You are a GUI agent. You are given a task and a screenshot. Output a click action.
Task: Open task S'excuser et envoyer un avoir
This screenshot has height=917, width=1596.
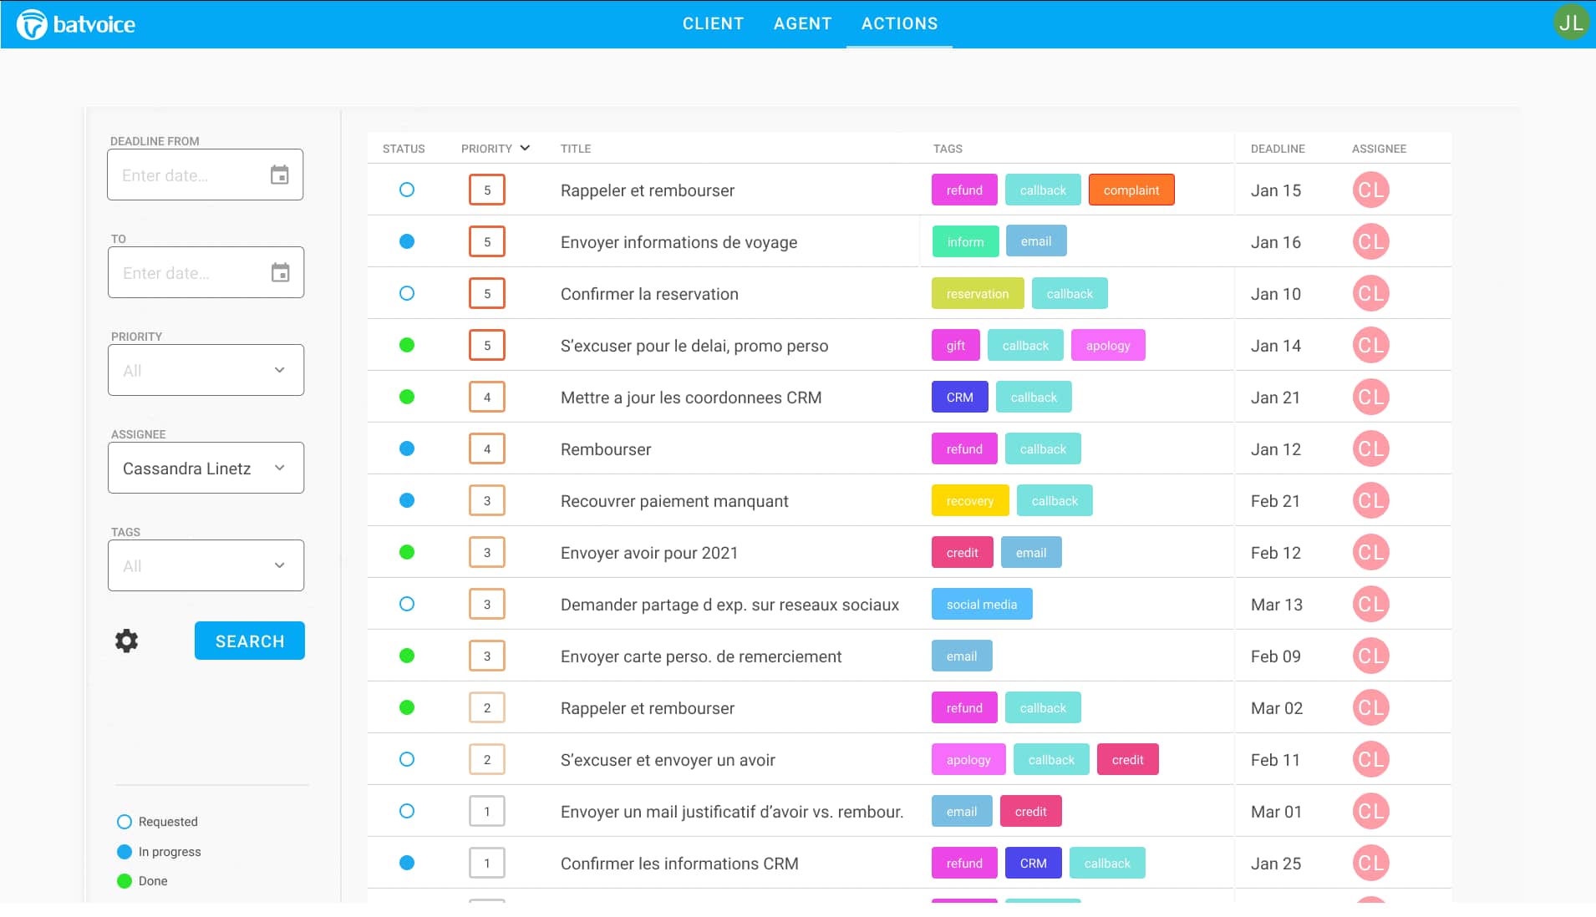coord(668,760)
